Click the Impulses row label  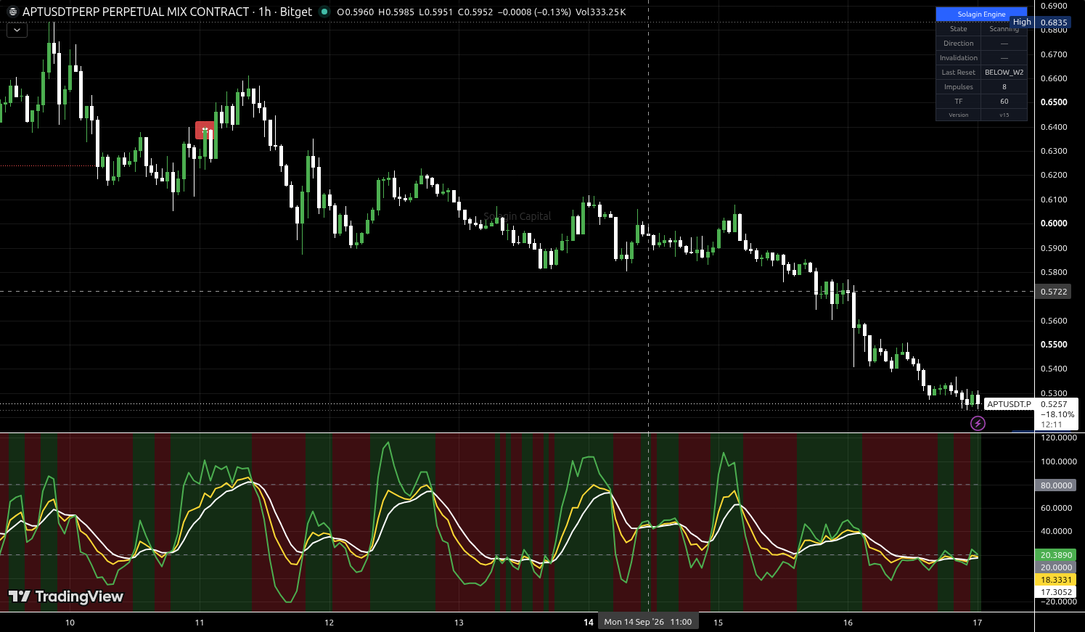958,87
